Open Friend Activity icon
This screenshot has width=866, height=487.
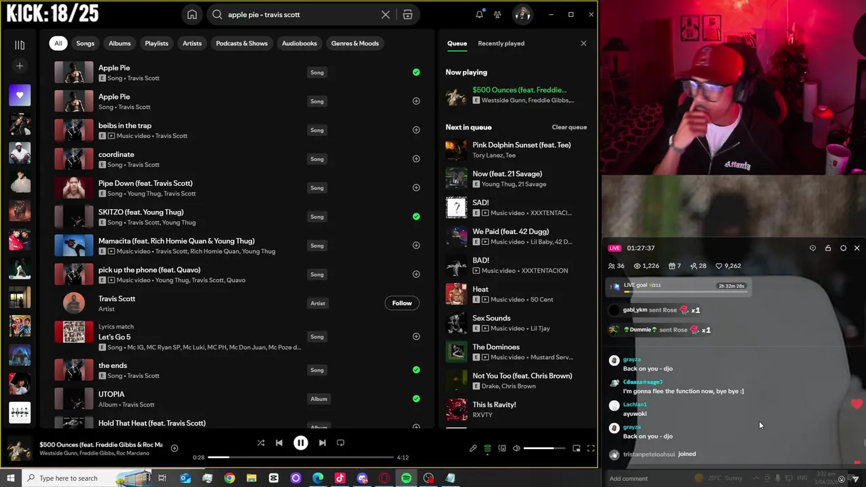(x=498, y=14)
